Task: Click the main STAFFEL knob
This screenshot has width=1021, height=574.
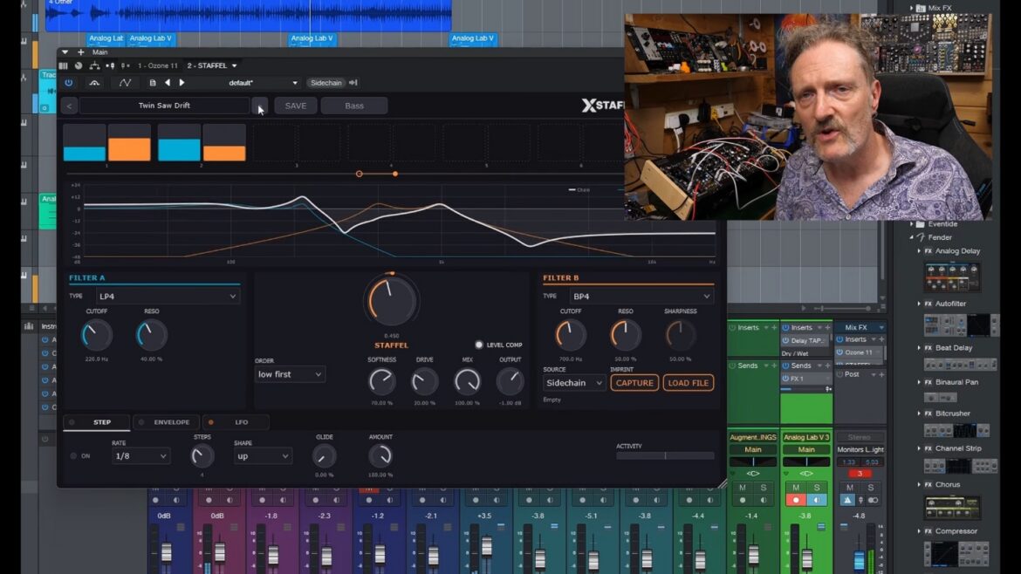Action: click(x=391, y=301)
